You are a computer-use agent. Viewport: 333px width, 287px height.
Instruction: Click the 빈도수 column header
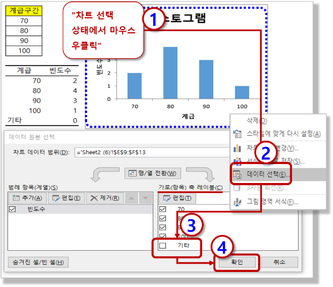(60, 71)
